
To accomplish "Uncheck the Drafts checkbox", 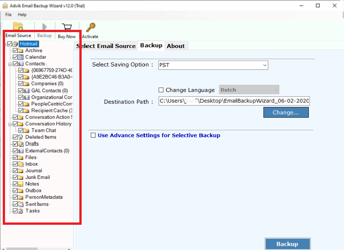I will (15, 144).
